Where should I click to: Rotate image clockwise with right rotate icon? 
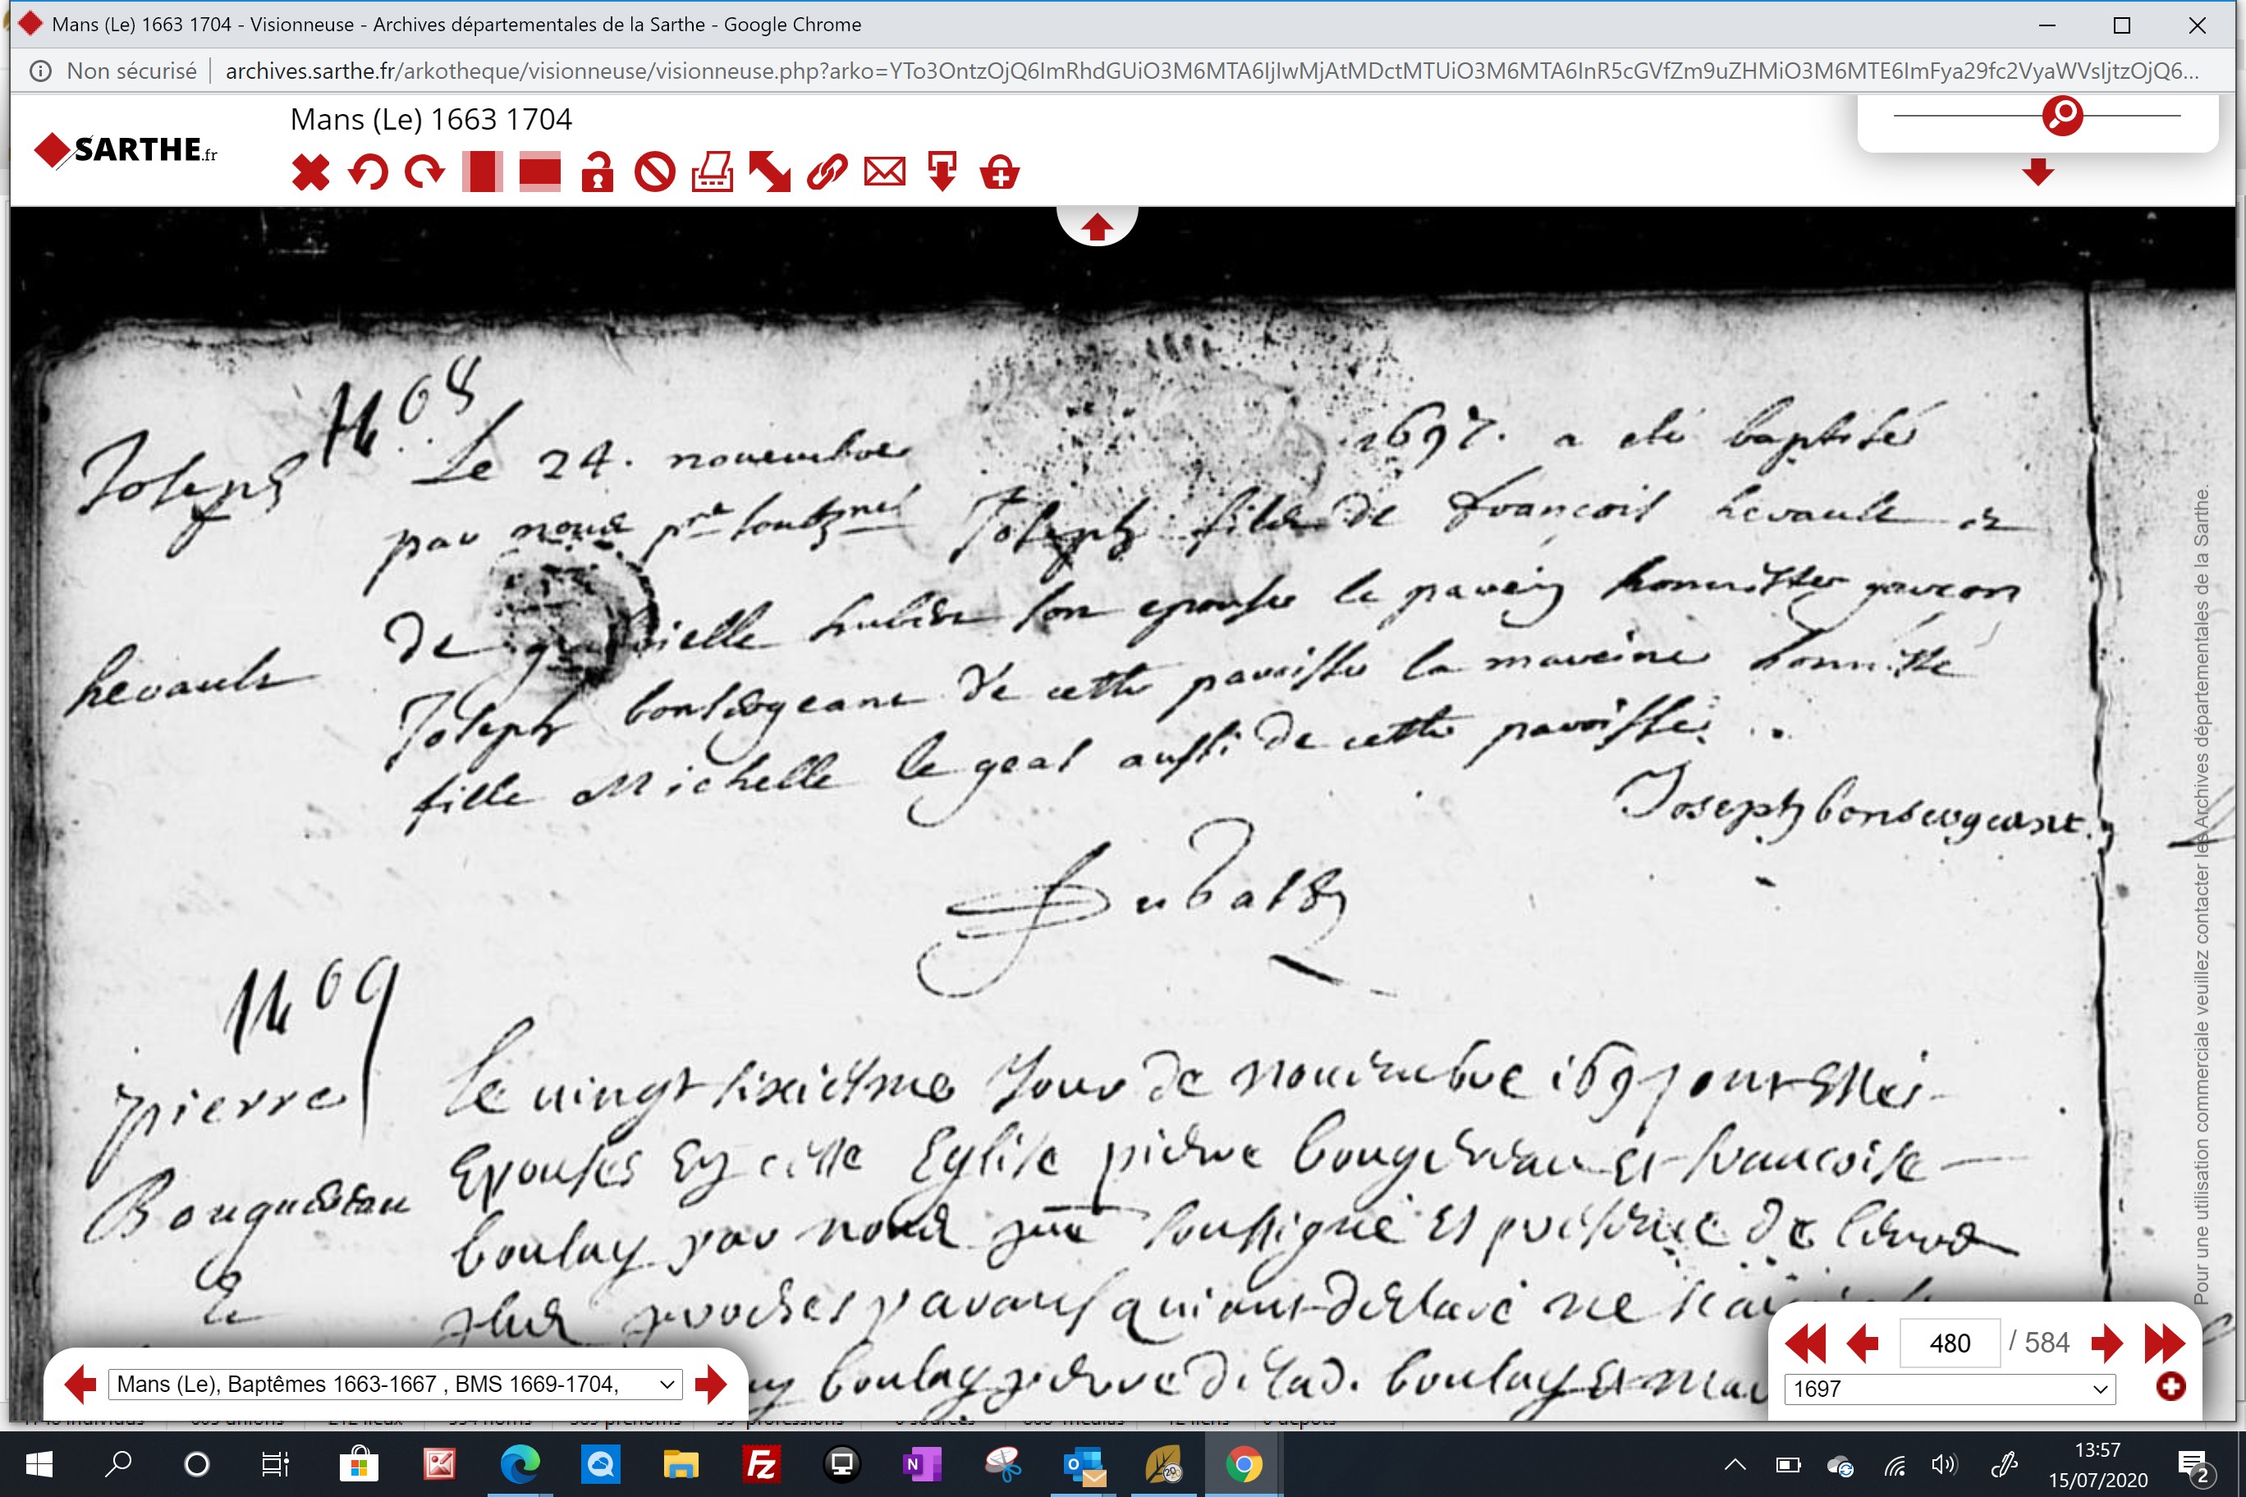point(425,173)
